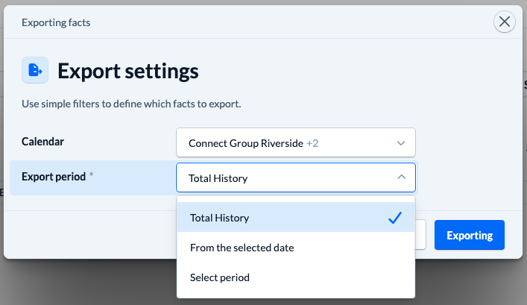
Task: Expand Calendar list via chevron arrow
Action: click(400, 143)
